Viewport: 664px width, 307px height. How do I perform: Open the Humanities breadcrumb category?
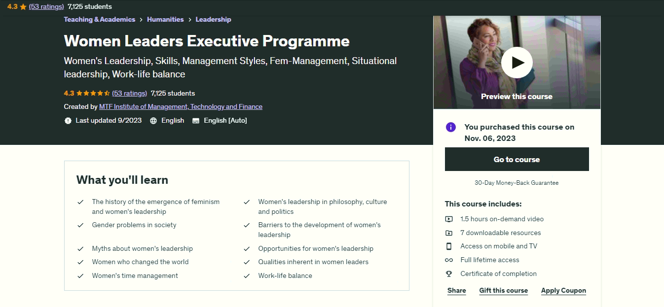point(165,20)
